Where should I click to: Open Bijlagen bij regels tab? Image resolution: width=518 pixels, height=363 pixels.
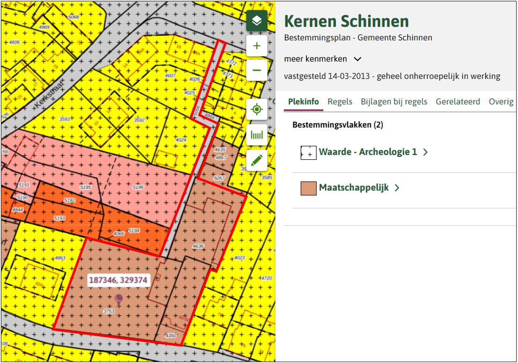394,101
